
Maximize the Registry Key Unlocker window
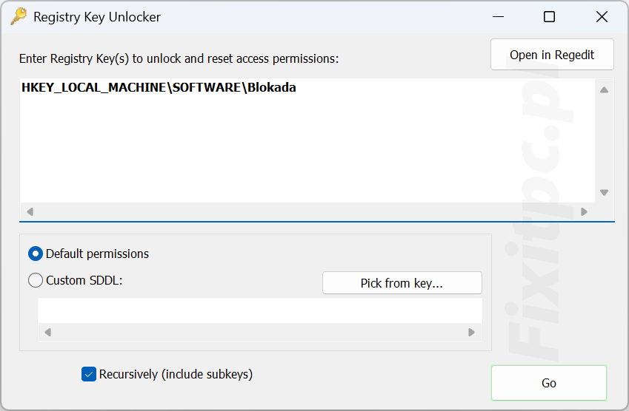[x=549, y=17]
